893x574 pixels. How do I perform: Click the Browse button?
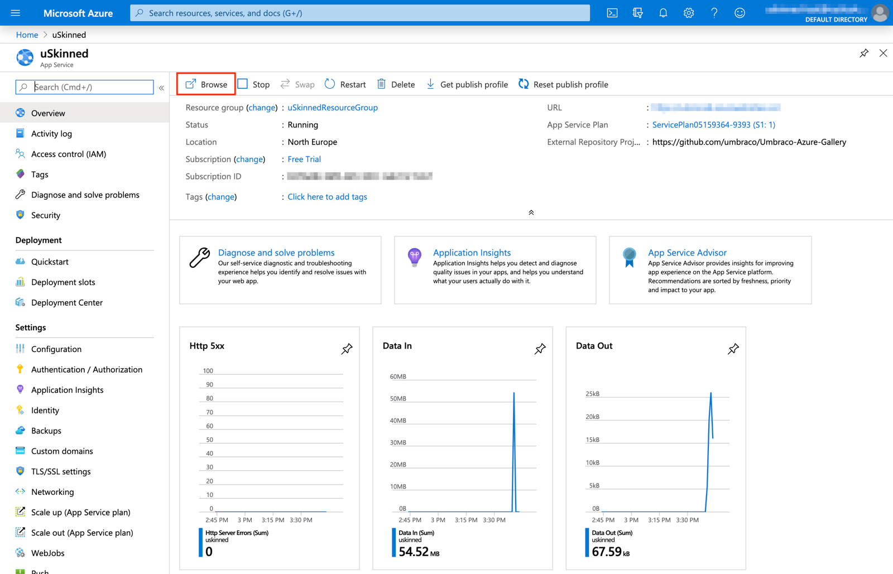tap(207, 84)
